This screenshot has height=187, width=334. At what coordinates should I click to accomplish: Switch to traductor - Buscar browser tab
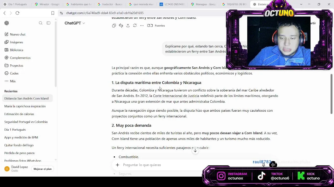pyautogui.click(x=110, y=4)
